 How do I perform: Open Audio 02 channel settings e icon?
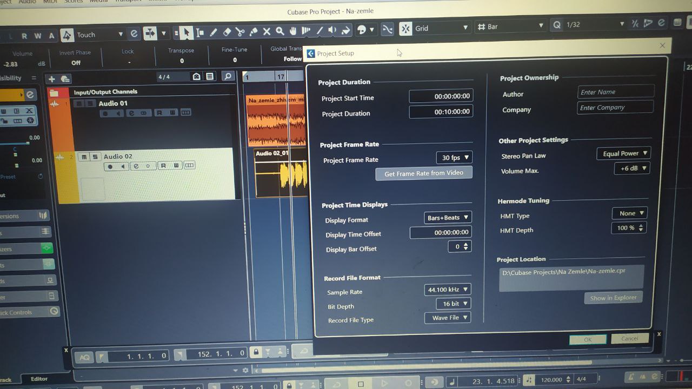[x=136, y=166]
